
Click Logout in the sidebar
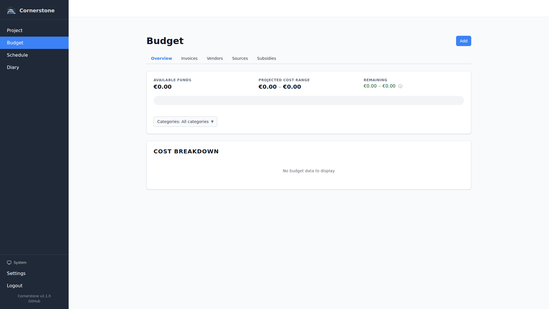(15, 285)
